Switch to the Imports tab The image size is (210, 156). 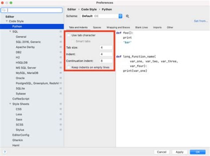coord(157,28)
